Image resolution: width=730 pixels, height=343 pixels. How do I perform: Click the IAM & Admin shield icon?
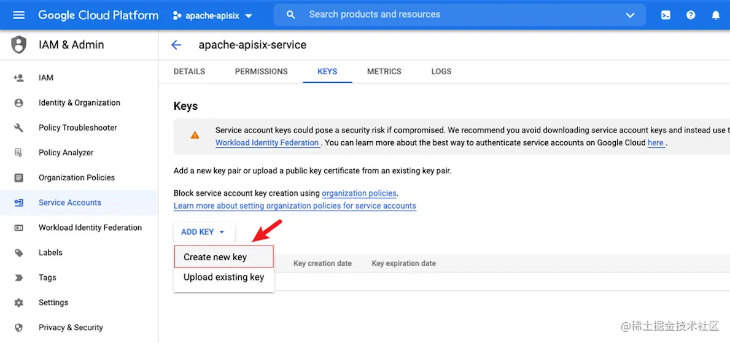(x=18, y=45)
